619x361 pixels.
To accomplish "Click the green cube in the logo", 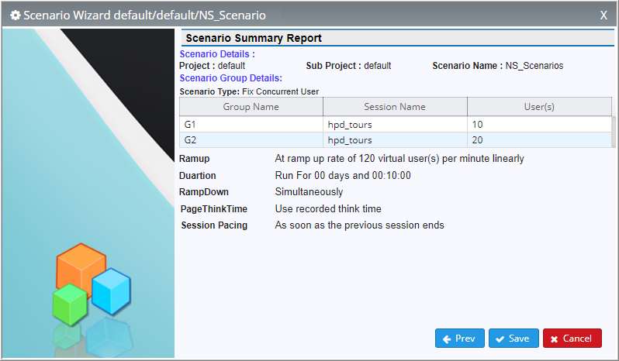I will [70, 304].
